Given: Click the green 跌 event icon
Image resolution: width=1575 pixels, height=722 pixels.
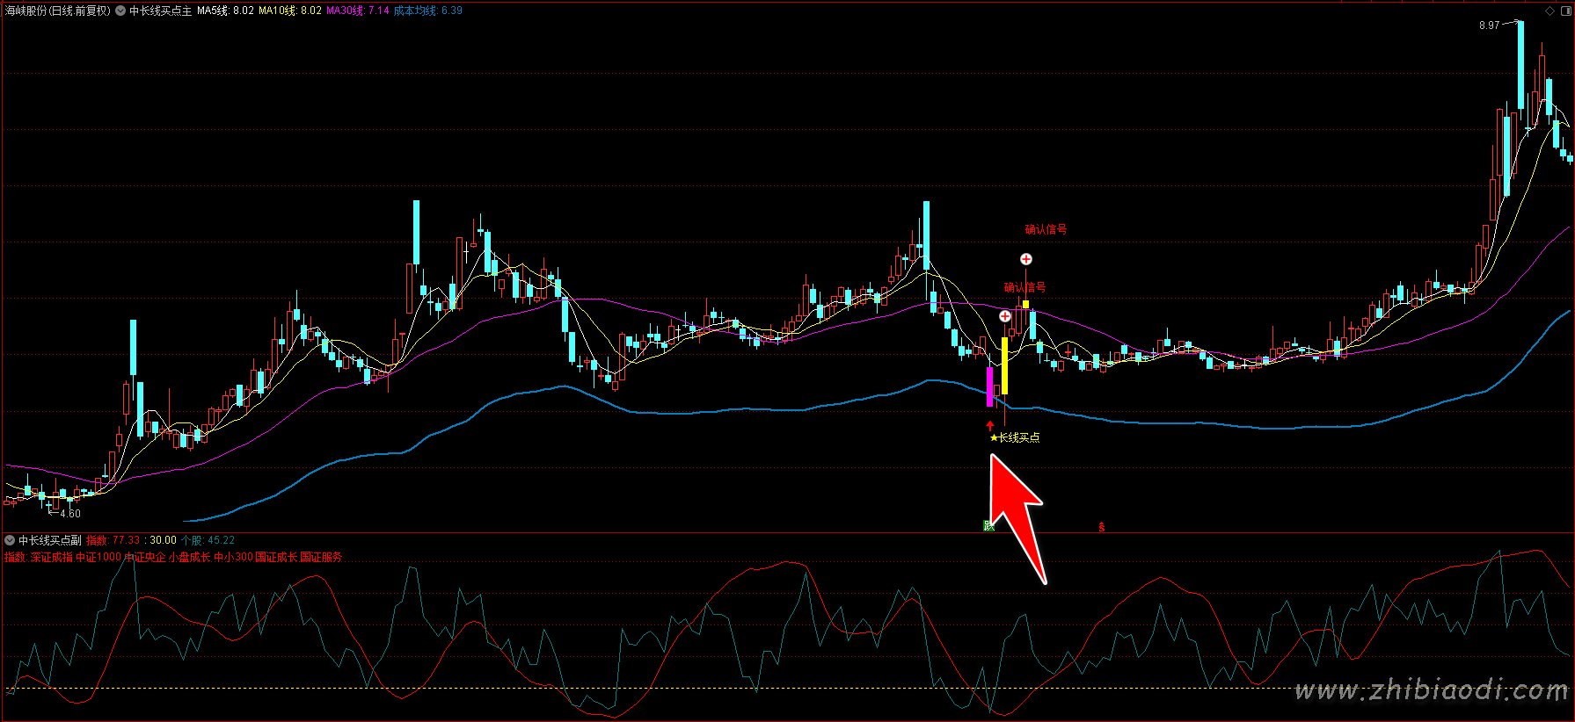Looking at the screenshot, I should [x=988, y=526].
